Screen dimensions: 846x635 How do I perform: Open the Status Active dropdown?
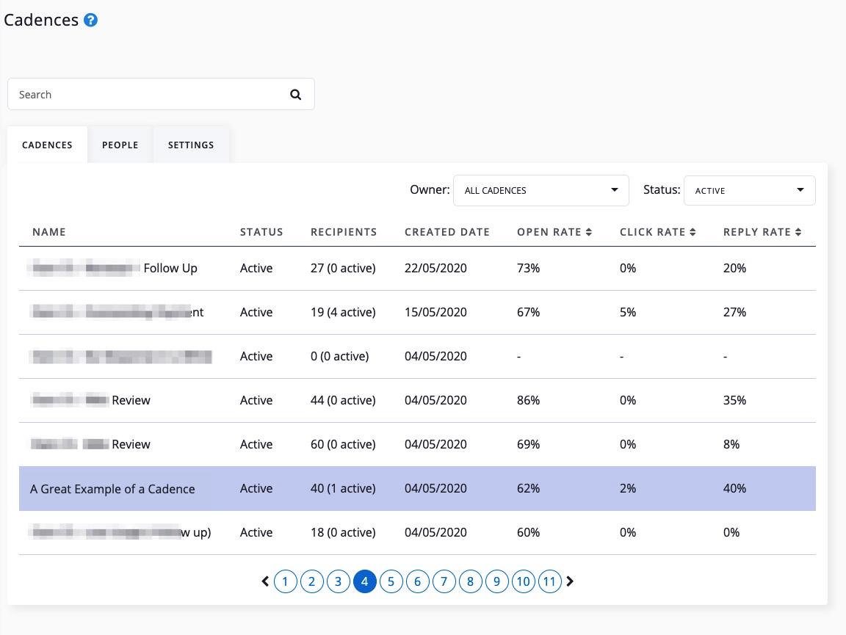[749, 190]
